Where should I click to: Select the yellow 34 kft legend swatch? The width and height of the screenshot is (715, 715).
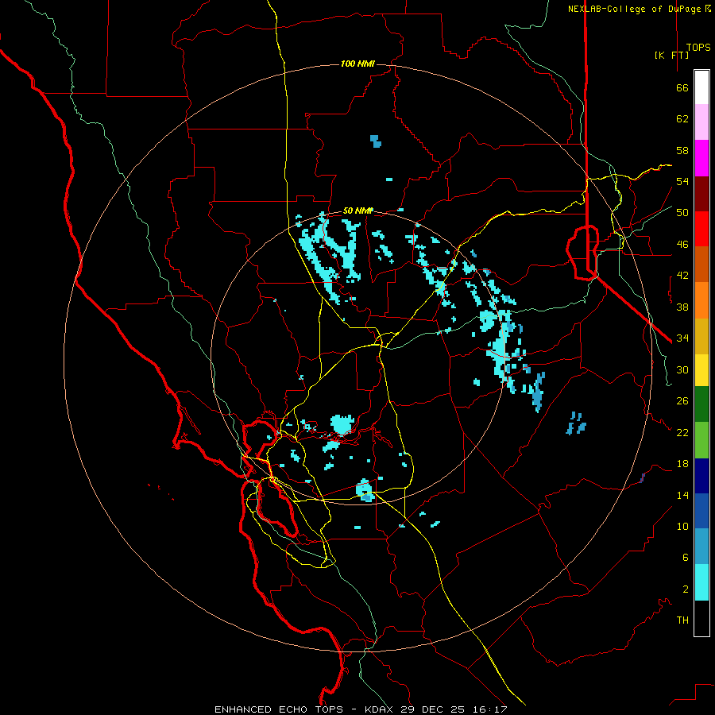pos(701,370)
